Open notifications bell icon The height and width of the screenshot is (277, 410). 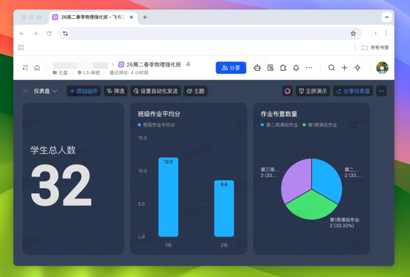pos(296,68)
